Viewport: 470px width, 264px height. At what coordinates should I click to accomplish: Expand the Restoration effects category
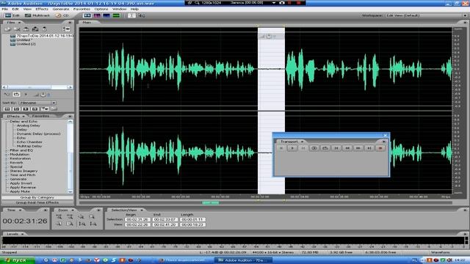click(7, 158)
